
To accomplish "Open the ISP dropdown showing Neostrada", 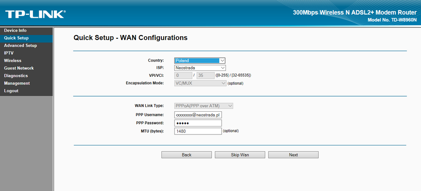I will pyautogui.click(x=200, y=67).
